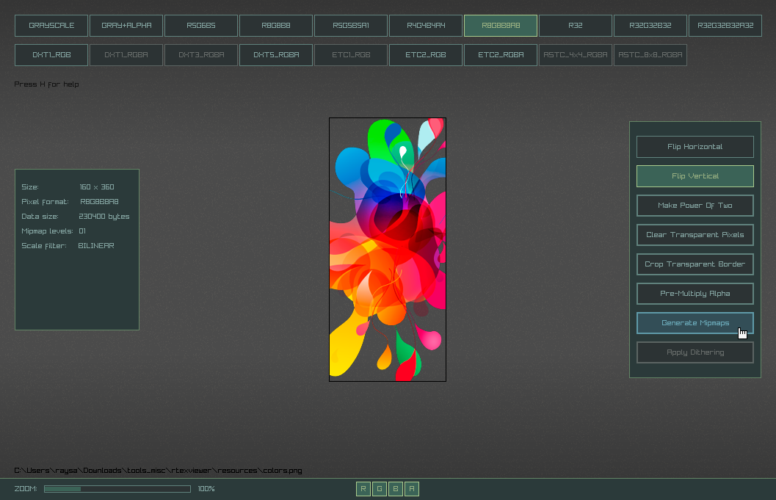Click the colorful texture preview image
Screen dimensions: 776x500
[x=388, y=250]
